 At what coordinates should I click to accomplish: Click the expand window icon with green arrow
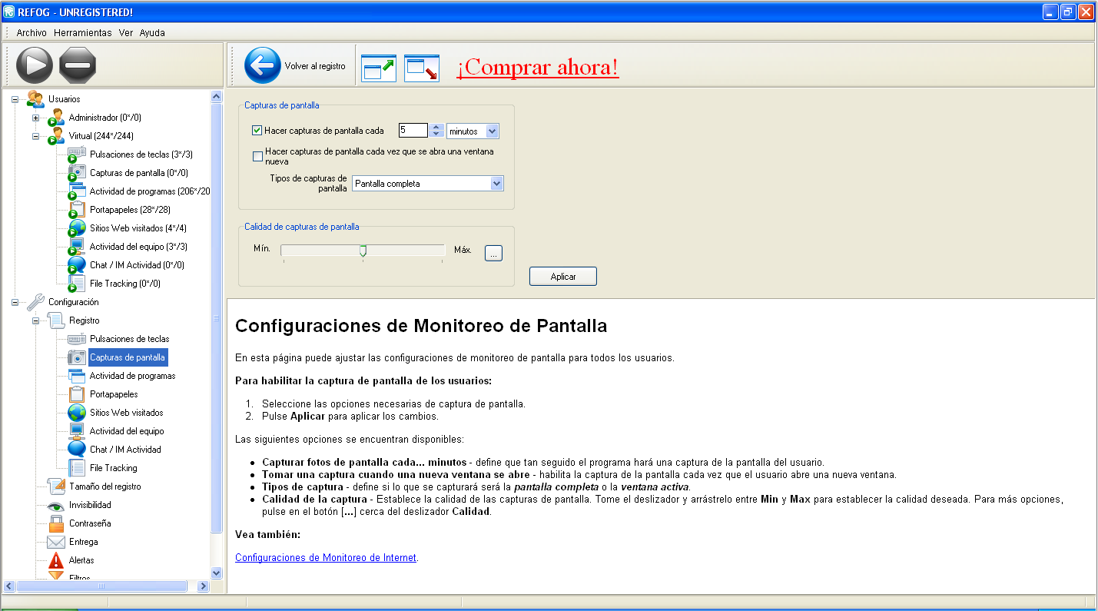pyautogui.click(x=379, y=68)
